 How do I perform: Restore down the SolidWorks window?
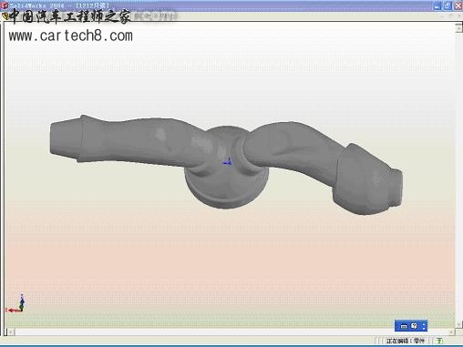coord(448,5)
